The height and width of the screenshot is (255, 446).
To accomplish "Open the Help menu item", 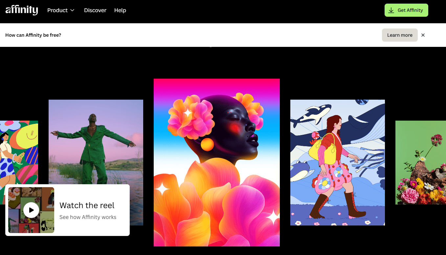I will click(x=120, y=10).
